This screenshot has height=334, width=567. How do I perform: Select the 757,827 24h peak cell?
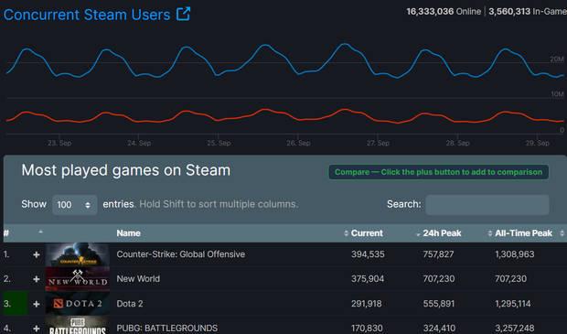[438, 254]
